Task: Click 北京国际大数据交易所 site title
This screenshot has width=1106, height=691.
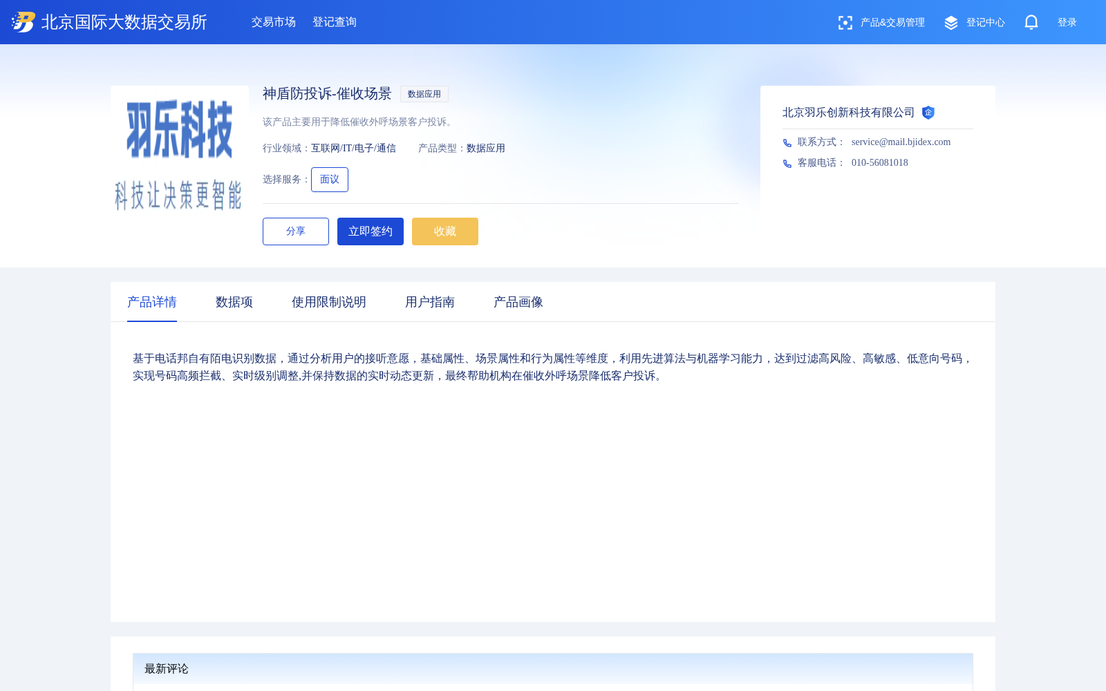Action: (124, 22)
